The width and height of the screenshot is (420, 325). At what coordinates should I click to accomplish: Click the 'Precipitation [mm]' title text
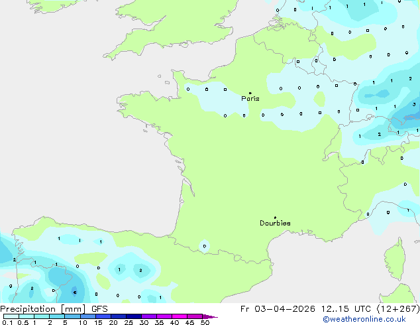pyautogui.click(x=43, y=309)
